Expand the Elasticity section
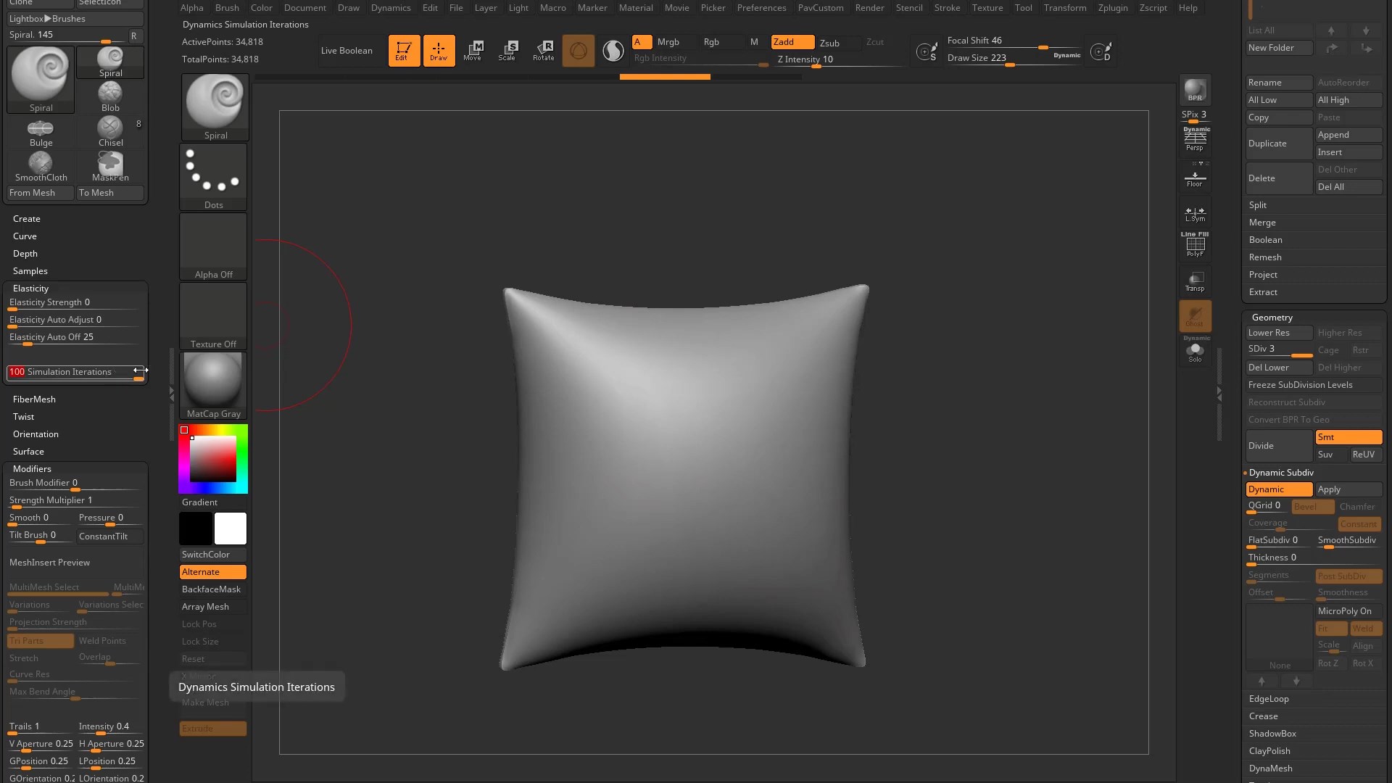1392x783 pixels. click(30, 288)
